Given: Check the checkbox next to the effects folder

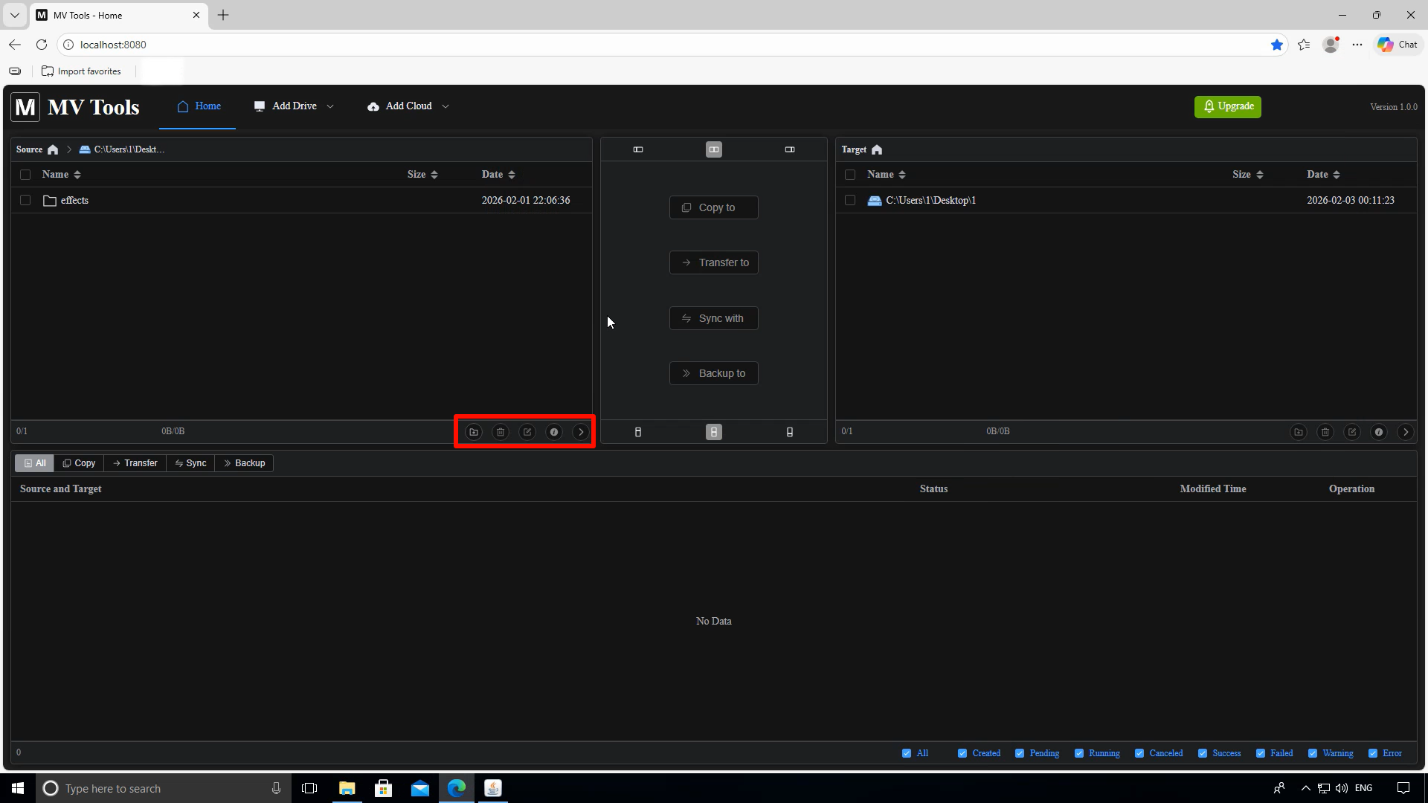Looking at the screenshot, I should tap(25, 200).
